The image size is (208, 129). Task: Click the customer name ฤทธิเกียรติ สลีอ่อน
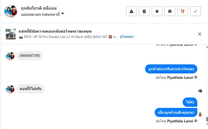coord(39,8)
